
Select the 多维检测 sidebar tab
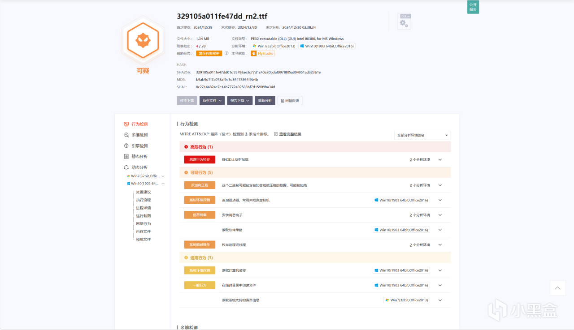139,135
